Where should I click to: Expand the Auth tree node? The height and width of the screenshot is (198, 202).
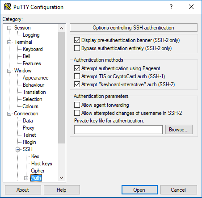point(26,178)
